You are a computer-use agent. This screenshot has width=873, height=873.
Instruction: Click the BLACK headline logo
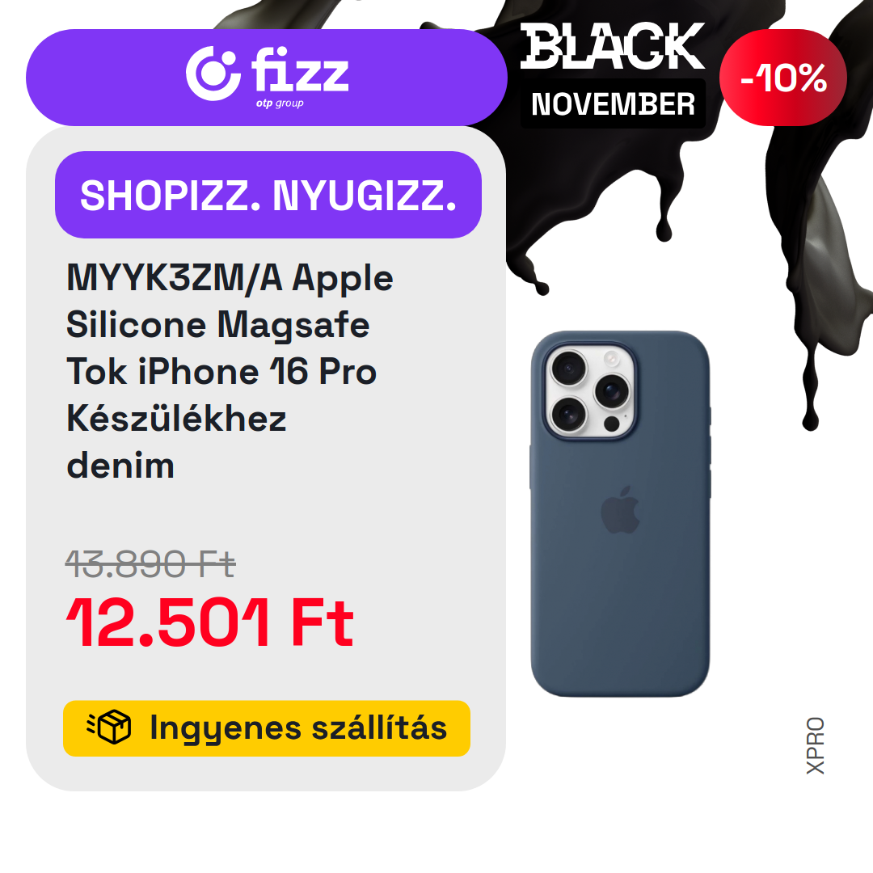[x=613, y=45]
